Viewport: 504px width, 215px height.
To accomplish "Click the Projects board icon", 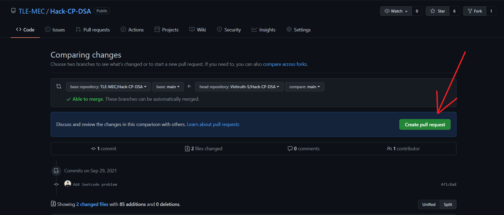I will coord(157,29).
